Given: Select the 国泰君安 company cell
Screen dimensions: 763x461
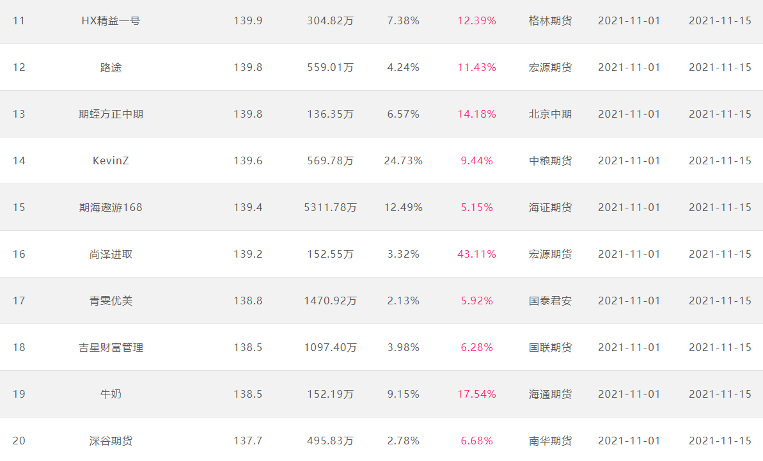Looking at the screenshot, I should tap(550, 301).
